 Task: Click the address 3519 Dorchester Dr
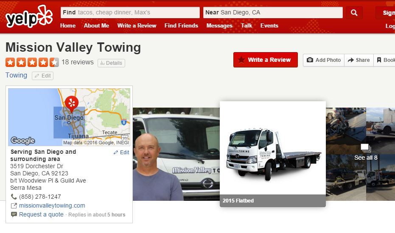pyautogui.click(x=36, y=166)
